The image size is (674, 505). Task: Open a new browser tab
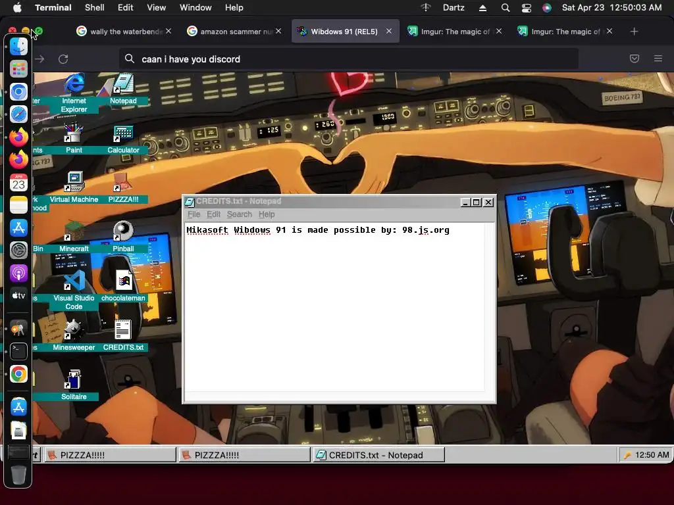click(634, 32)
